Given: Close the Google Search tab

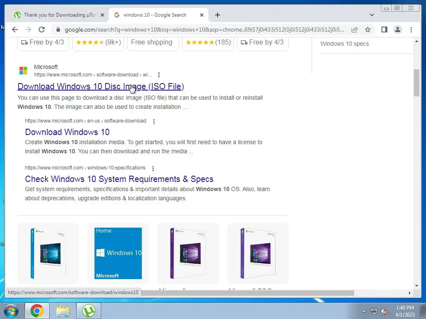Looking at the screenshot, I should point(202,15).
